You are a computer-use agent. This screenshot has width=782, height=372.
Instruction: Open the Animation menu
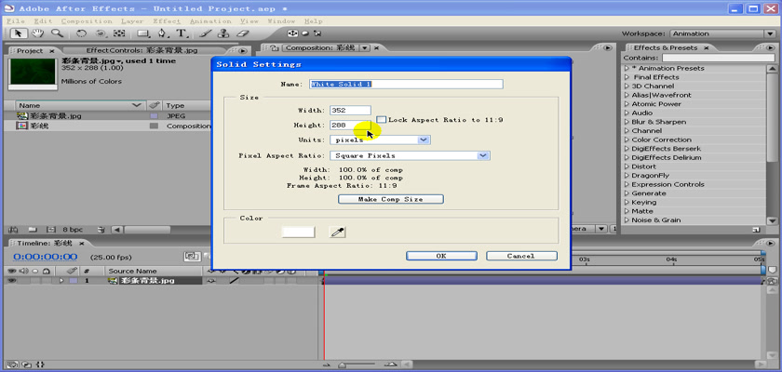210,21
